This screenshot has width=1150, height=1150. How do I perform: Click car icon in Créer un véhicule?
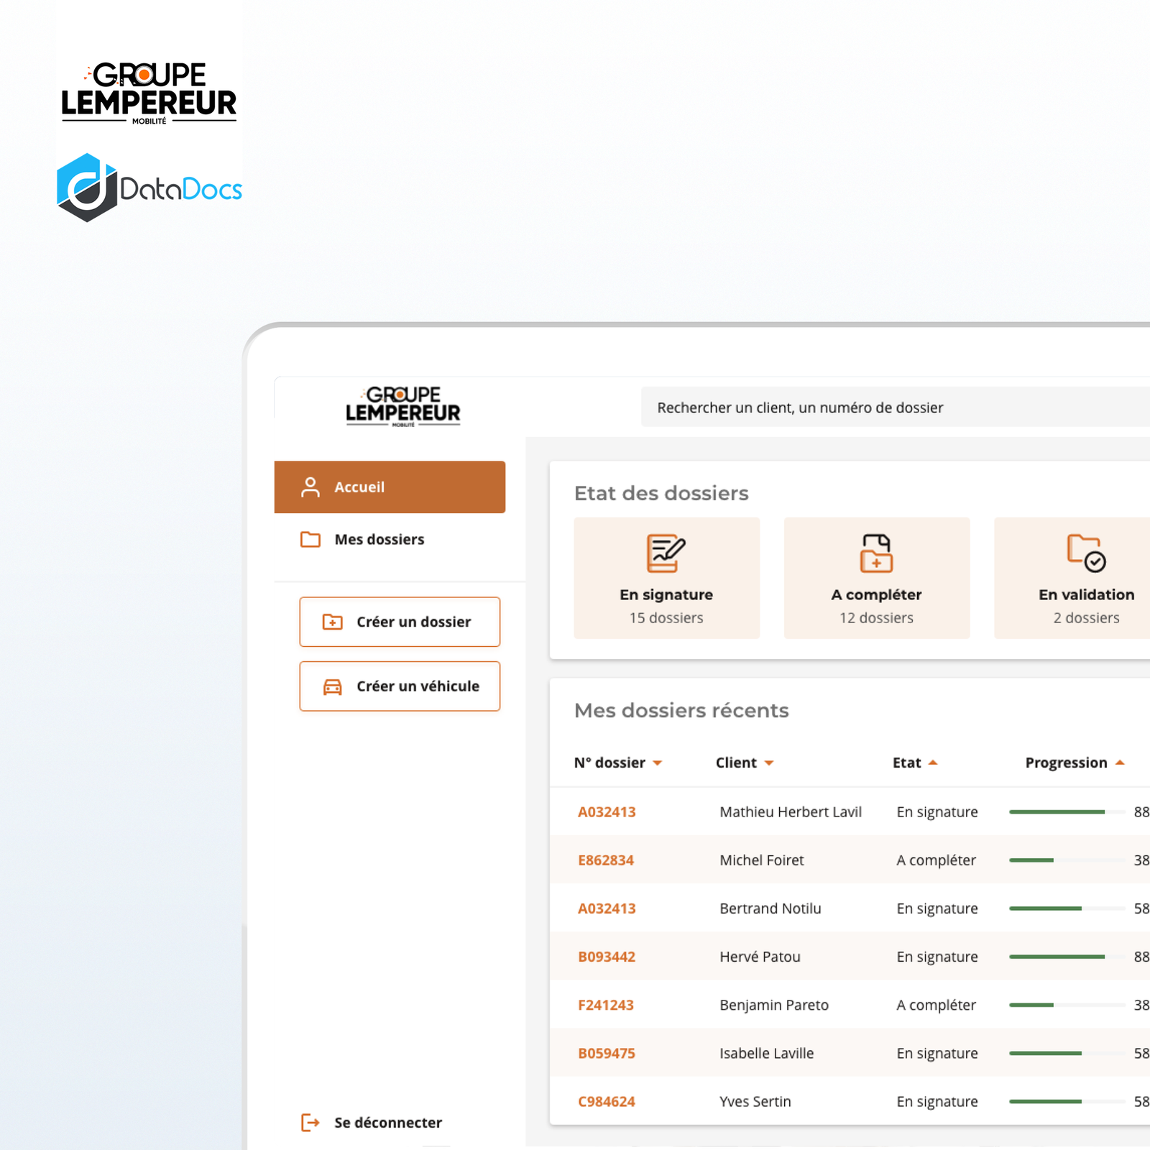[x=333, y=686]
